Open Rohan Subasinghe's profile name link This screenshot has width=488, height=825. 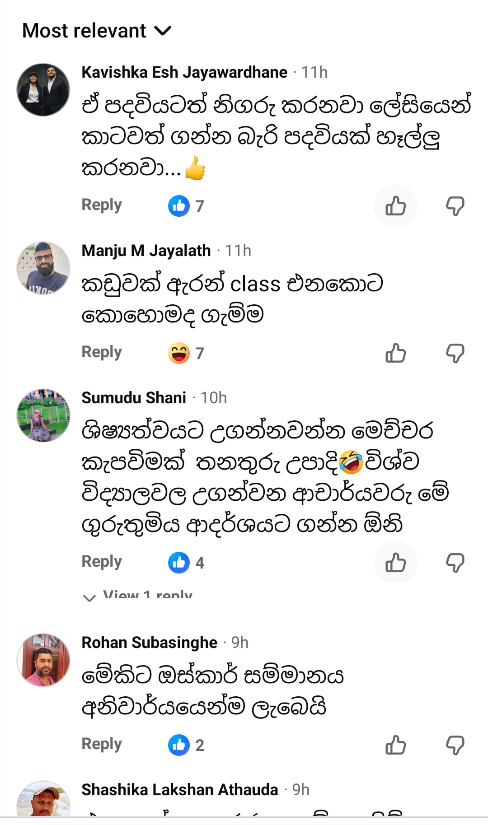tap(149, 643)
